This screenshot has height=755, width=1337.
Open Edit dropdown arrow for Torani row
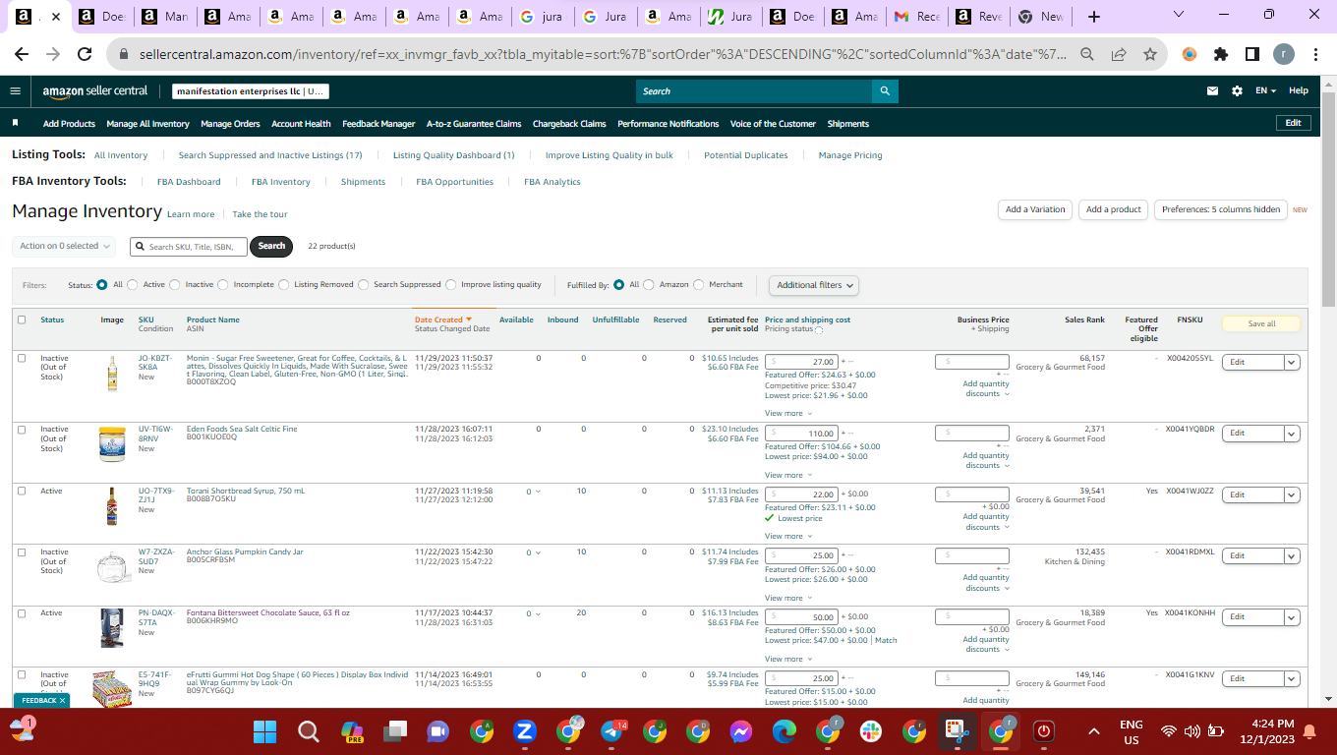point(1293,494)
